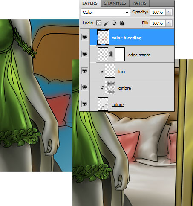The height and width of the screenshot is (206, 193).
Task: Click the link icon on edge stanza layer
Action: coord(111,54)
